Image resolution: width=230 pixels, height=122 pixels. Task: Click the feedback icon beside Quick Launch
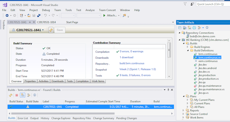192,4
